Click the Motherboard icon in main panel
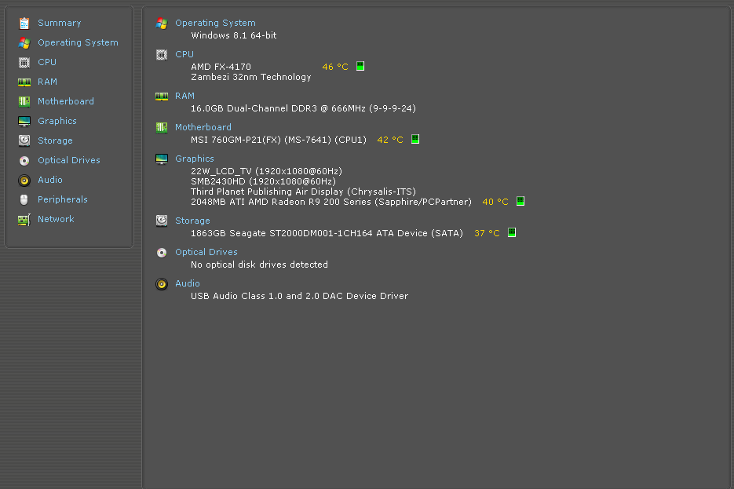The height and width of the screenshot is (489, 734). [162, 127]
